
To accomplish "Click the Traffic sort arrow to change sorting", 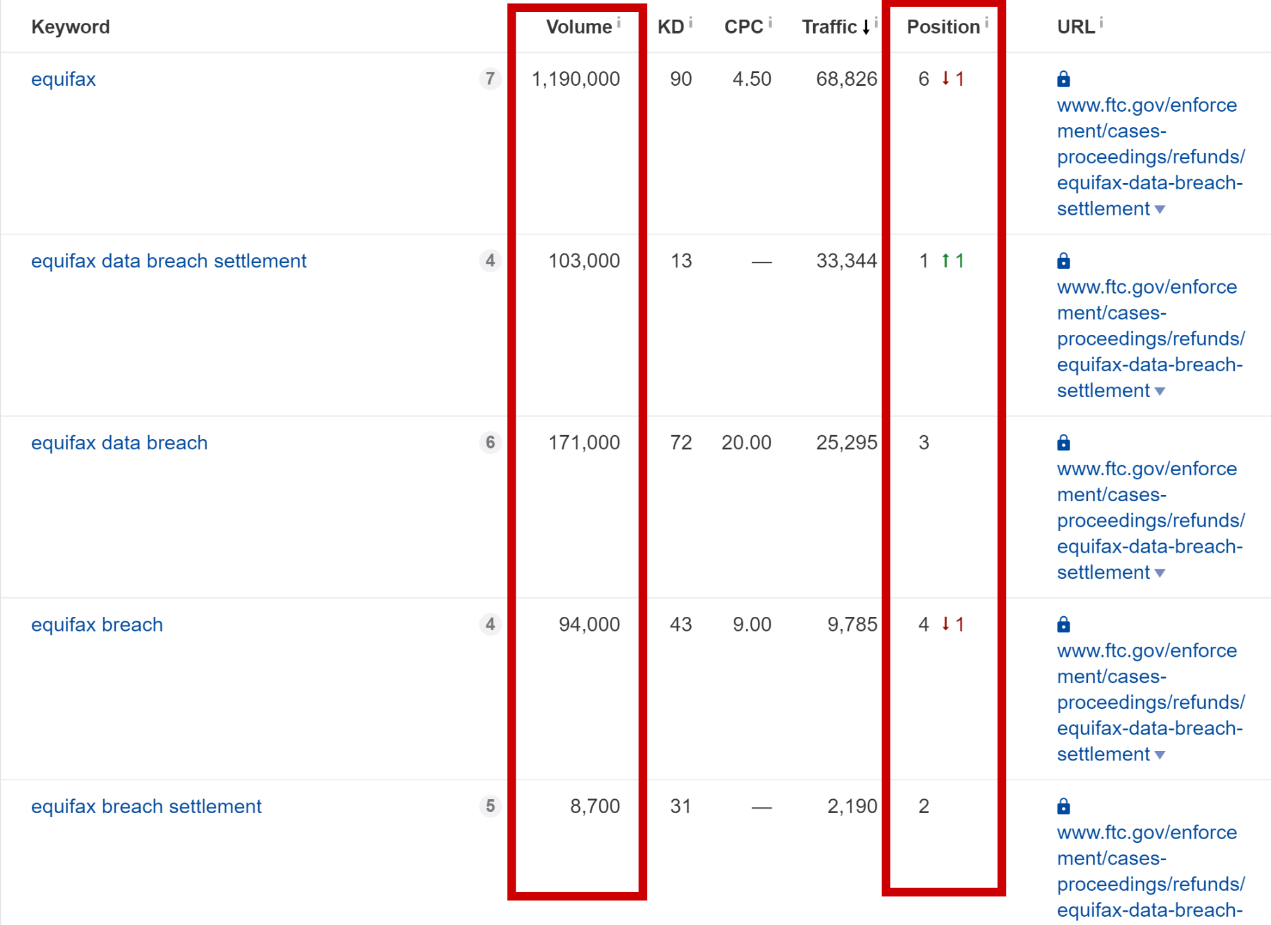I will point(866,27).
